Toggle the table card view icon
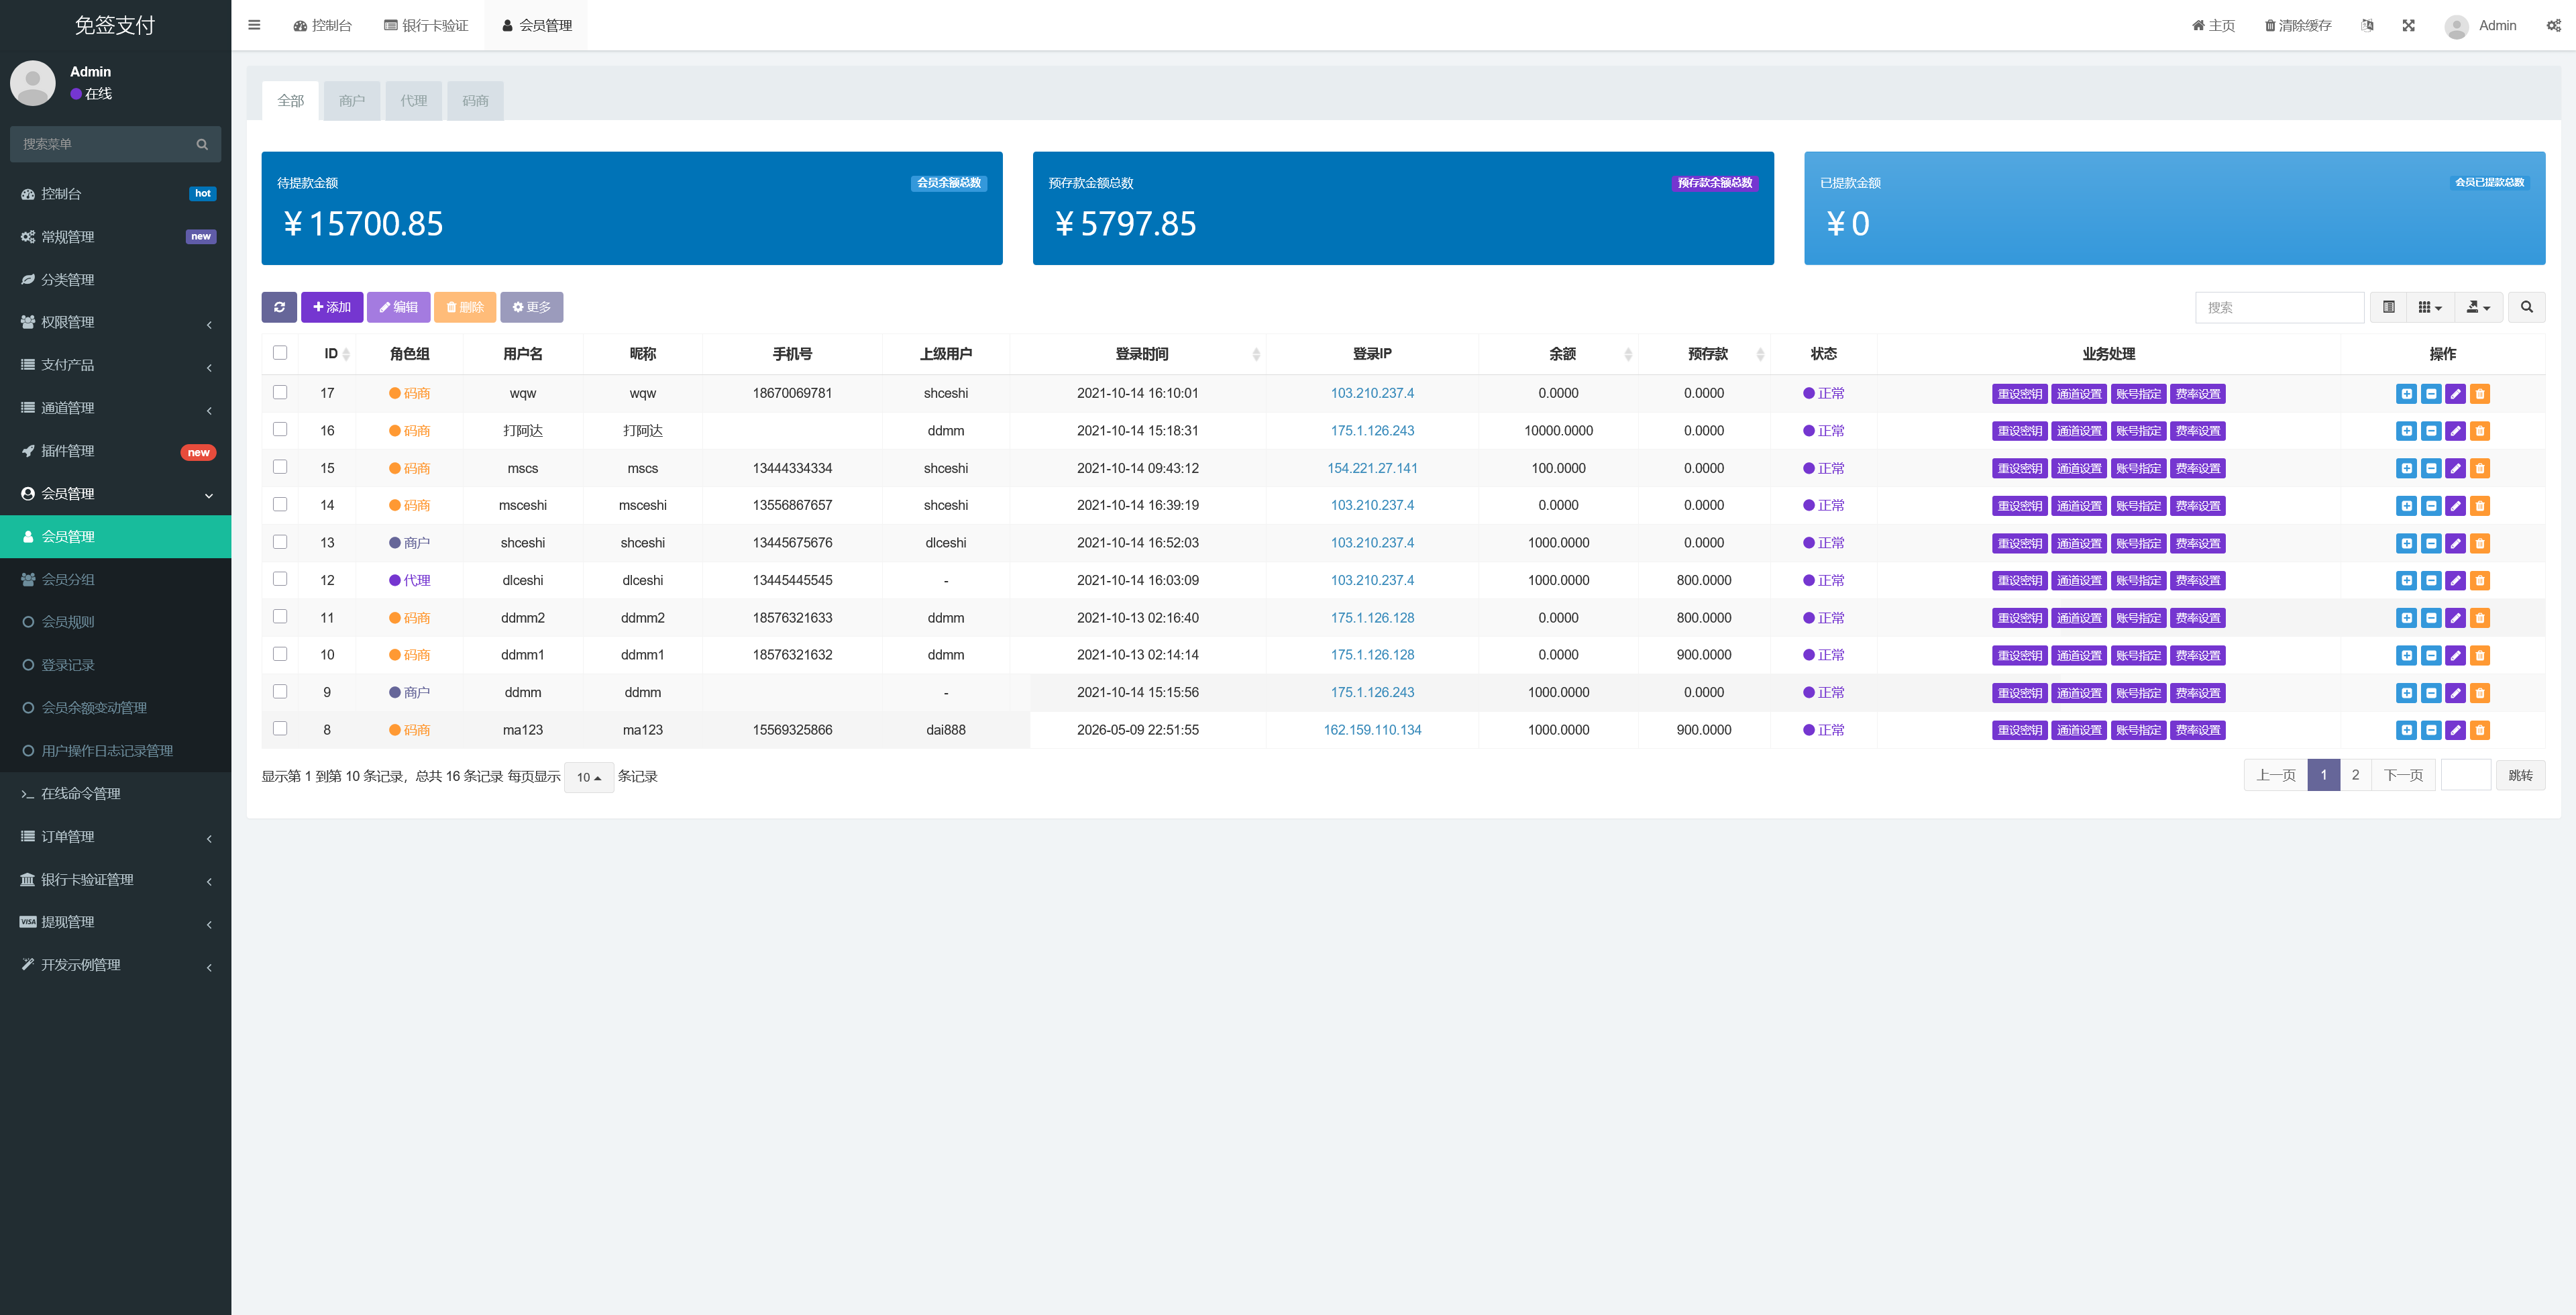Image resolution: width=2576 pixels, height=1315 pixels. tap(2388, 307)
